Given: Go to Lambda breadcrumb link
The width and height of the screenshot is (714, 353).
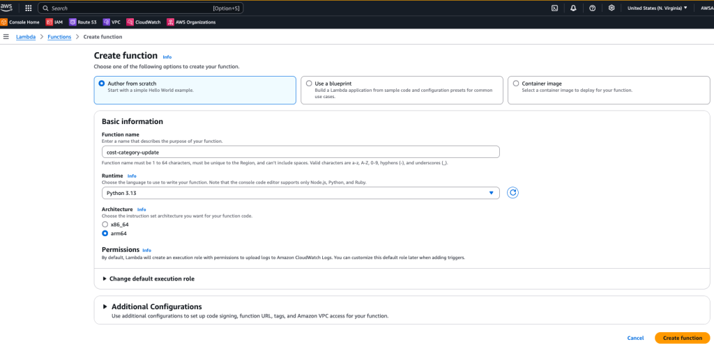Looking at the screenshot, I should [26, 37].
